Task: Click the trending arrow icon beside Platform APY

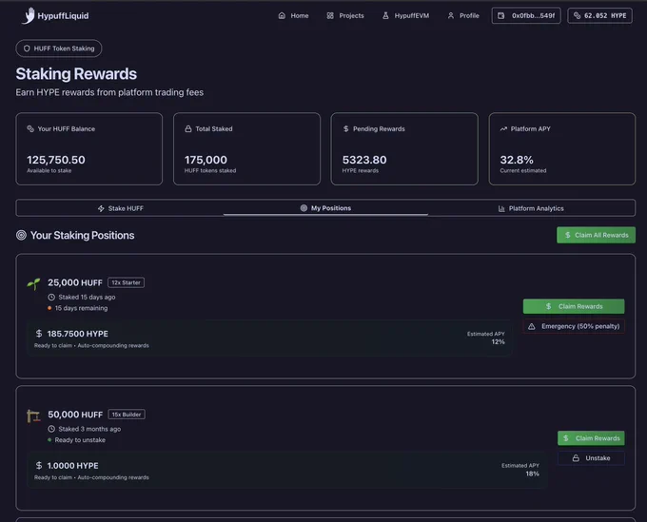Action: pos(503,128)
